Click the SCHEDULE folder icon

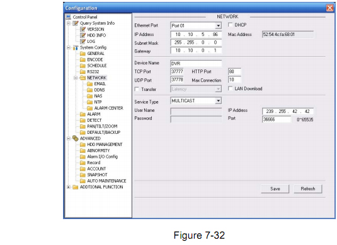click(x=83, y=66)
